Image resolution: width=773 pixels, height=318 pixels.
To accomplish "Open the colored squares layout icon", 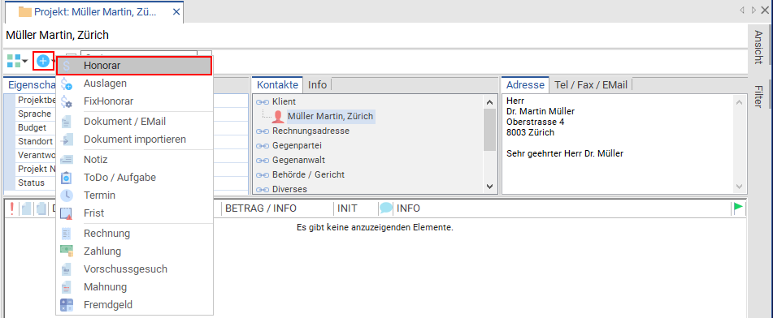I will [x=13, y=61].
